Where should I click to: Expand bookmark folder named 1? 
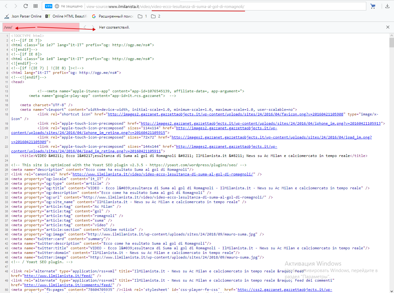click(x=142, y=16)
